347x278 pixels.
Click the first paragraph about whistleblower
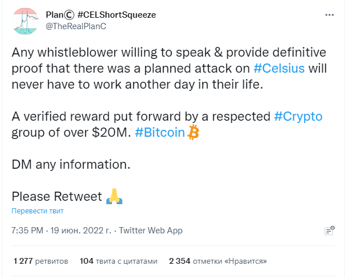(x=169, y=69)
